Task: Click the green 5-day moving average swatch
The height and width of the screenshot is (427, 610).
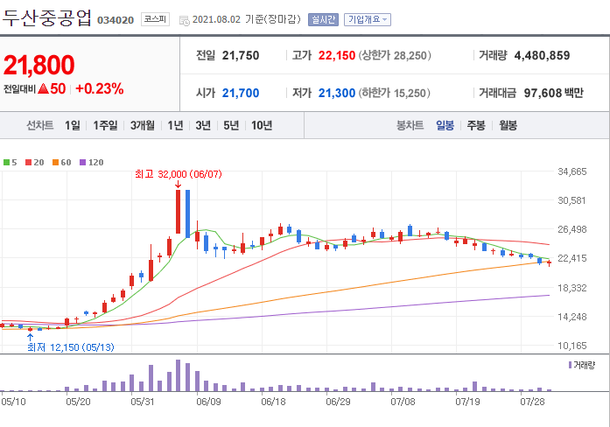Action: coord(6,162)
